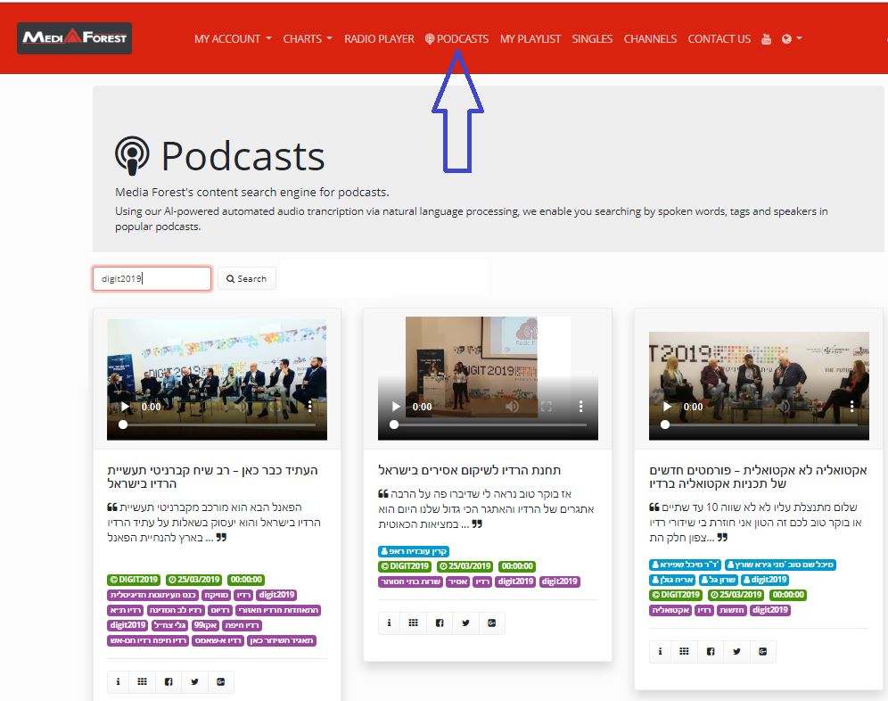Click the Media Forest logo
The image size is (888, 701).
coord(74,38)
